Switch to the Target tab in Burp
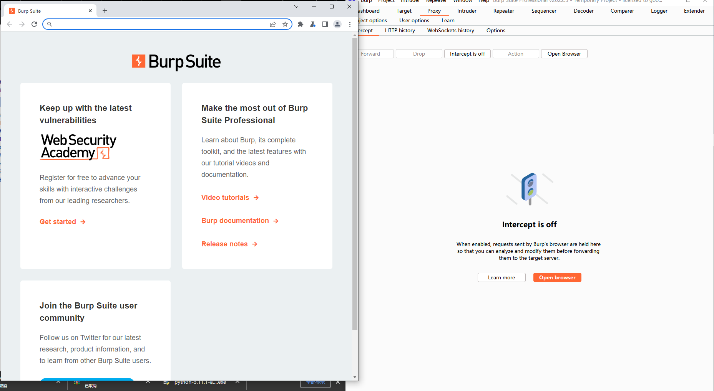 (x=404, y=11)
